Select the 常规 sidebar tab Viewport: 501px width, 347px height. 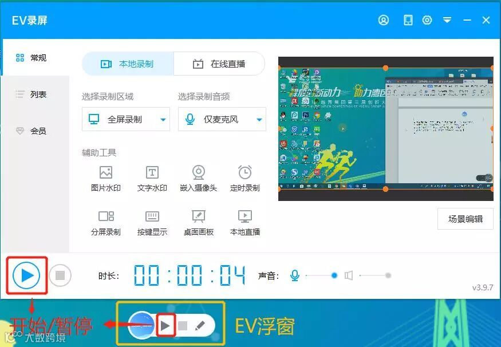35,57
